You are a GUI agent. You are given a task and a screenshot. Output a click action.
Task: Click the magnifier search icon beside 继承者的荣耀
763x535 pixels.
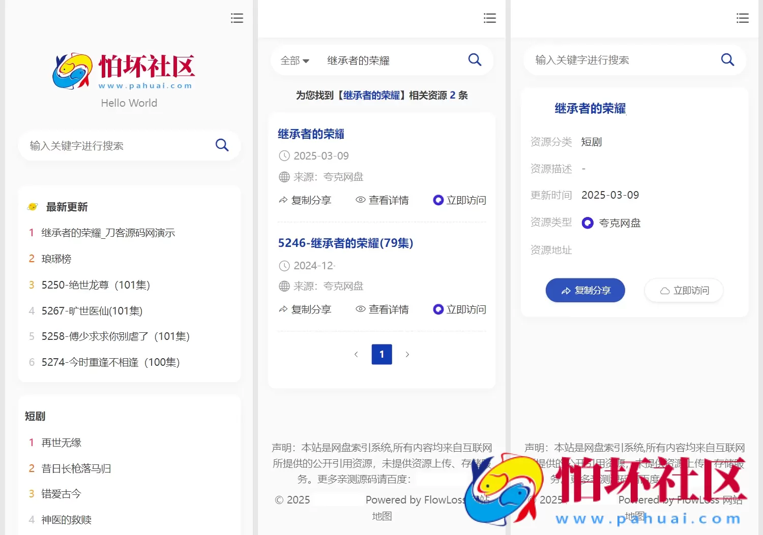click(475, 59)
